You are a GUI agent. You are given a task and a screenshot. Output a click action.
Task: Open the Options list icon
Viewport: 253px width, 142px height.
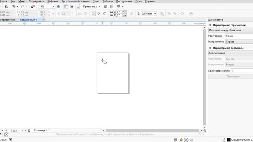[111, 6]
